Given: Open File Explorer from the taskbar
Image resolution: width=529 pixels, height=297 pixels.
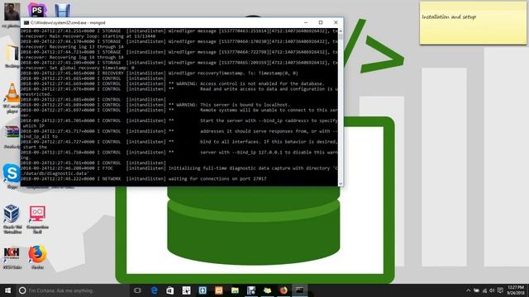Looking at the screenshot, I should tap(235, 290).
